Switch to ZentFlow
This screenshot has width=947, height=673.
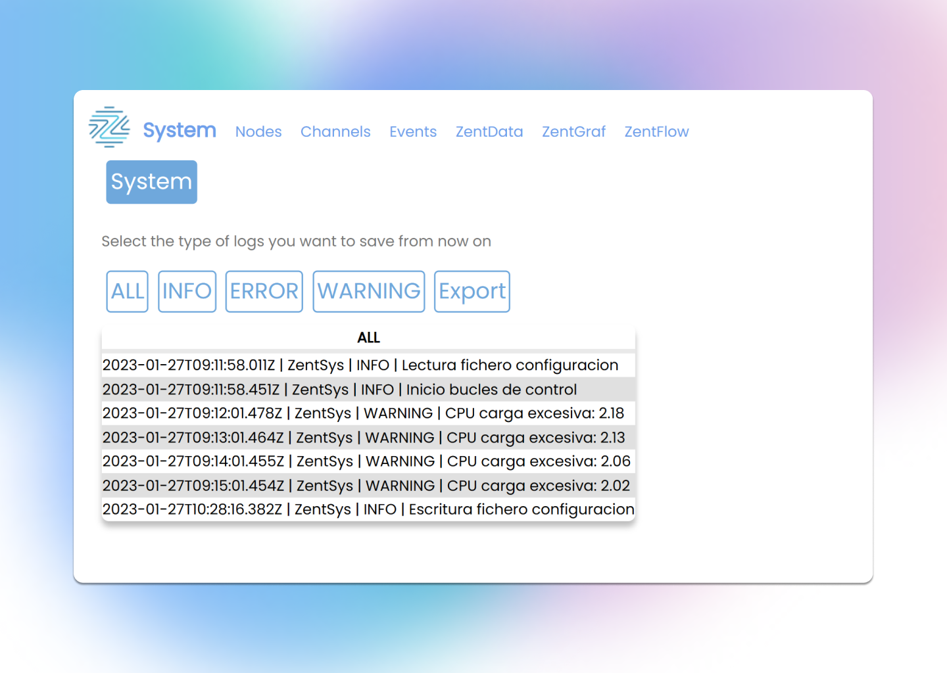[x=656, y=131]
